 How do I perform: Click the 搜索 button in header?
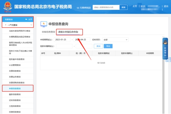point(123,7)
